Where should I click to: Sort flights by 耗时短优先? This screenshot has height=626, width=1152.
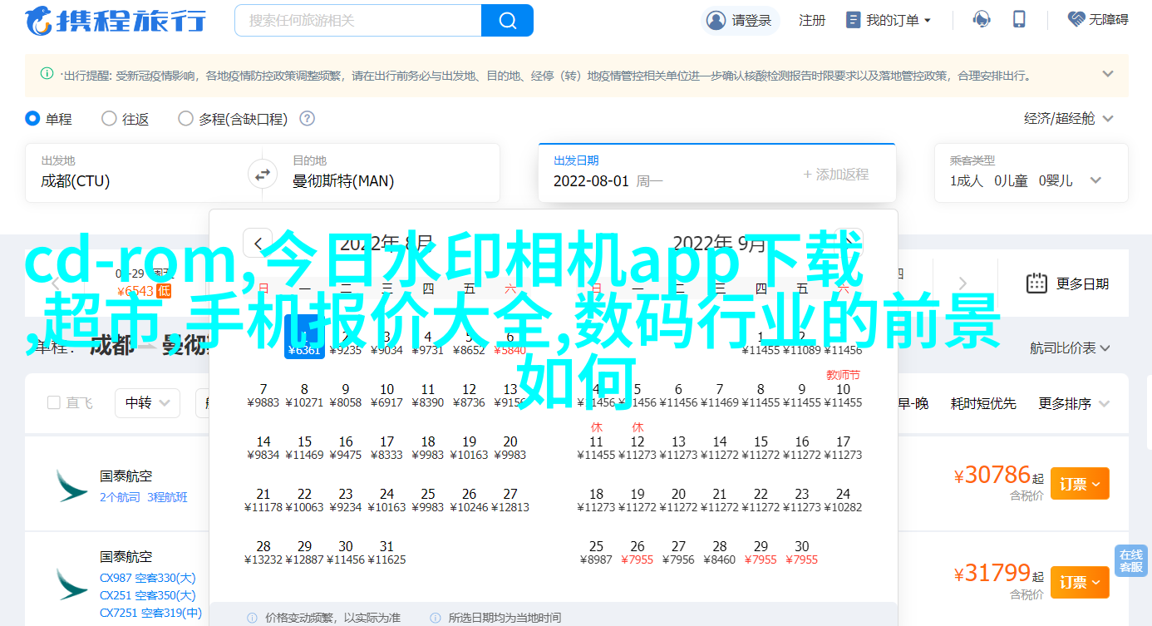983,403
